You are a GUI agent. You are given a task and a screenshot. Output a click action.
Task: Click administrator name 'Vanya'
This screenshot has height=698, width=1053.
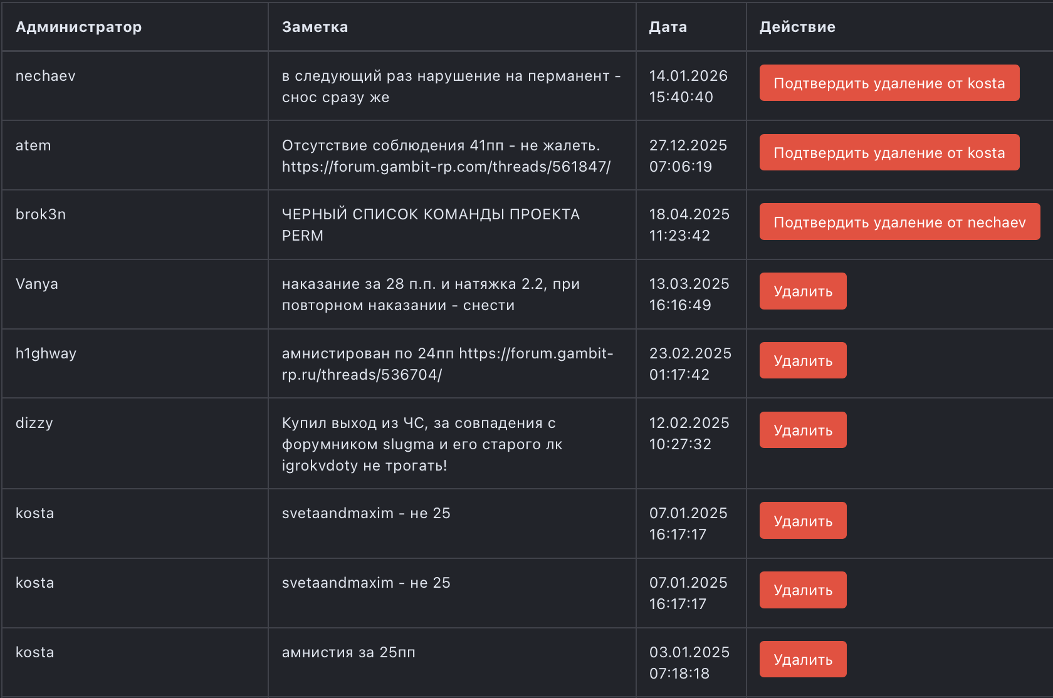(x=36, y=284)
